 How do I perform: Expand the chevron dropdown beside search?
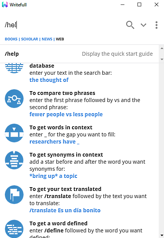pyautogui.click(x=143, y=25)
